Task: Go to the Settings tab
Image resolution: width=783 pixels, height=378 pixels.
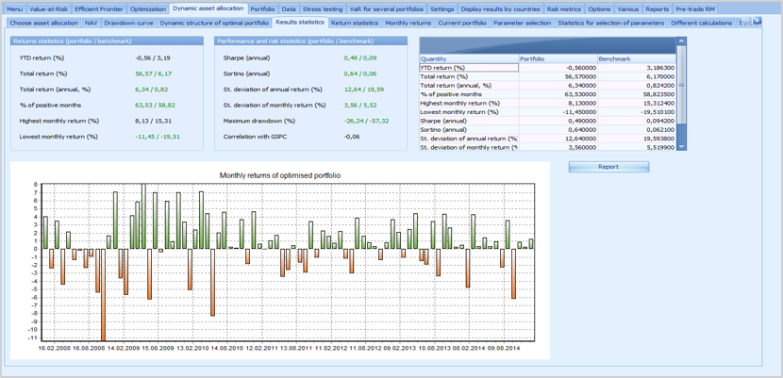Action: coord(441,9)
